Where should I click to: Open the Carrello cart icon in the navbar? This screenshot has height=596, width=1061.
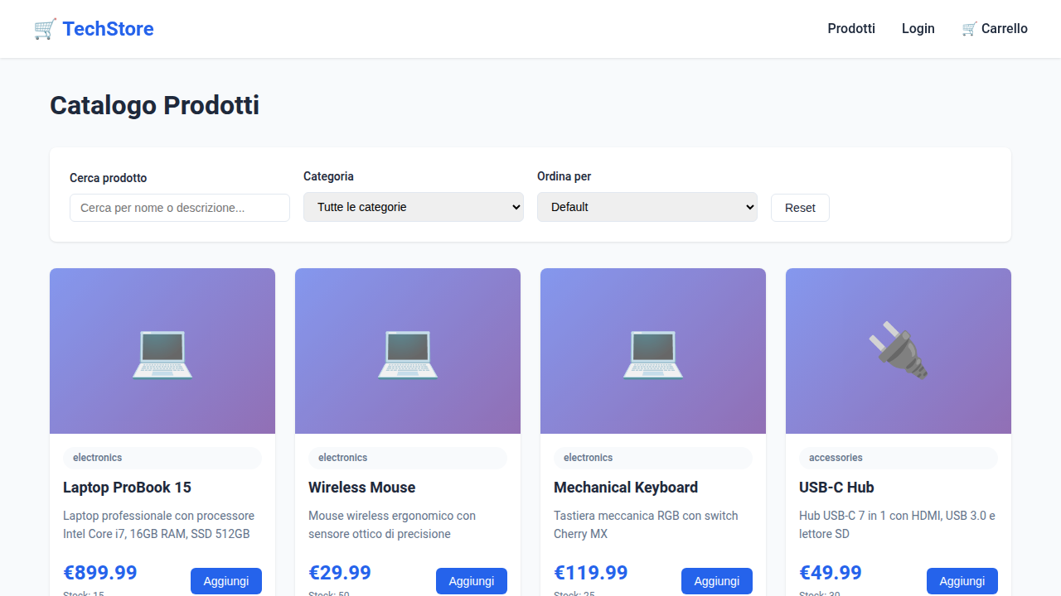click(x=968, y=28)
